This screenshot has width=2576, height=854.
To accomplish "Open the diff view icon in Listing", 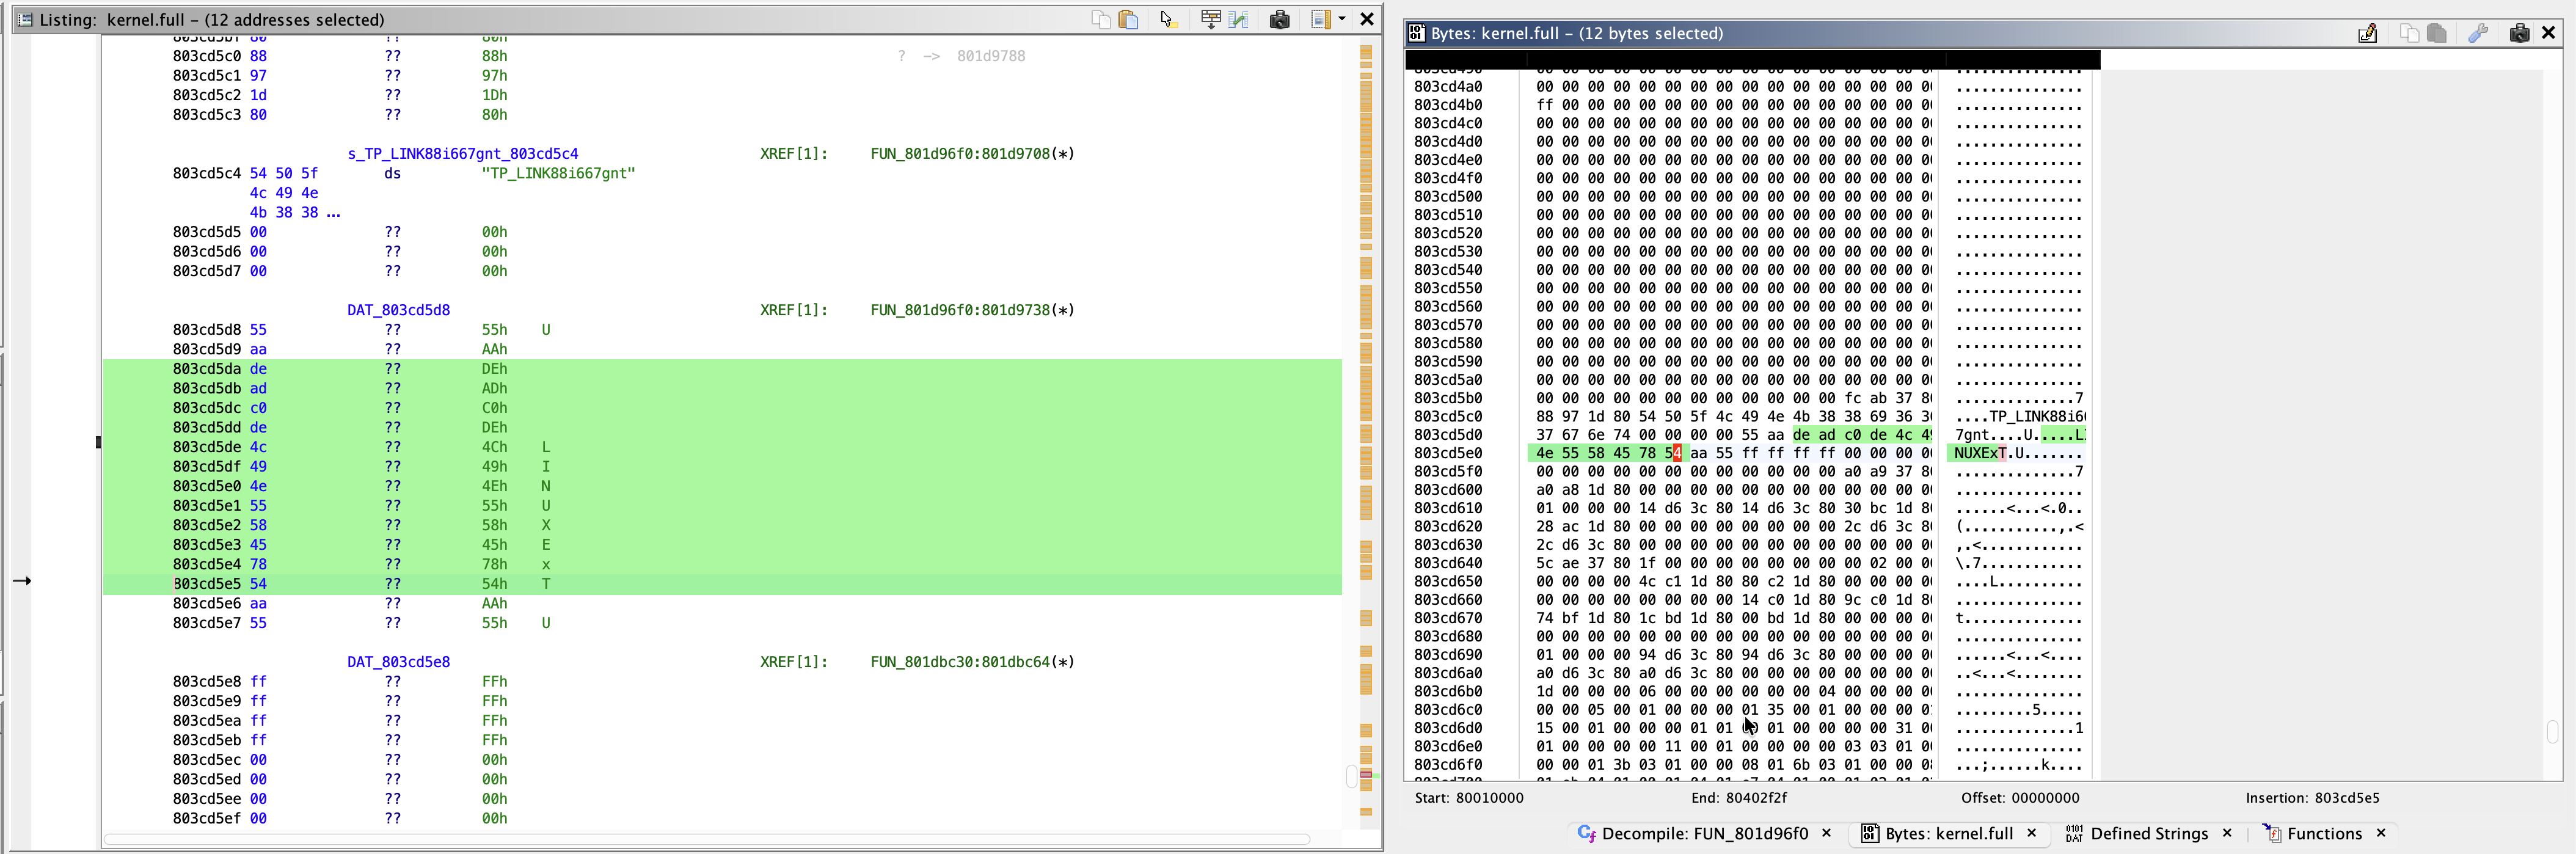I will tap(1238, 20).
